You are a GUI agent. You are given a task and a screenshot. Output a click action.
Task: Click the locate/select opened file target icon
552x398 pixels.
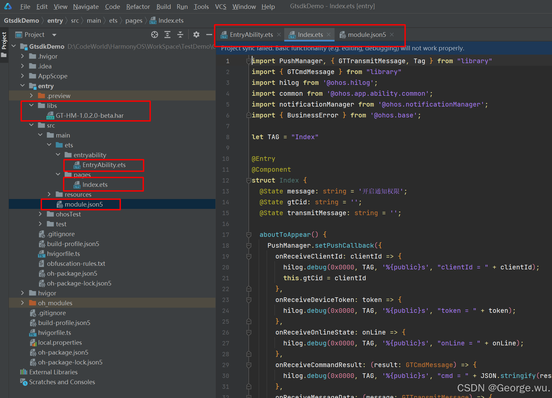click(155, 35)
